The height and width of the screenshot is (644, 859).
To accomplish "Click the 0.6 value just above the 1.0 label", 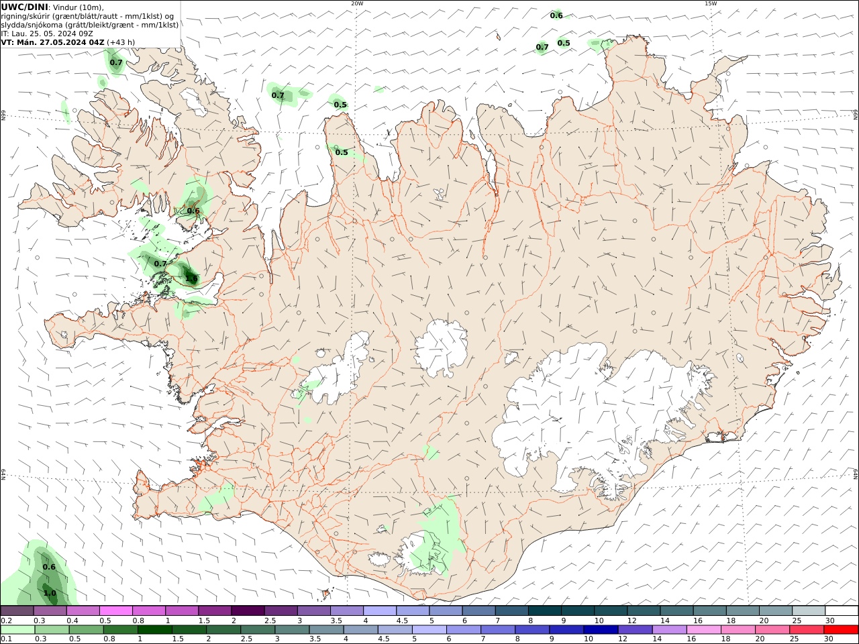I will [x=49, y=567].
